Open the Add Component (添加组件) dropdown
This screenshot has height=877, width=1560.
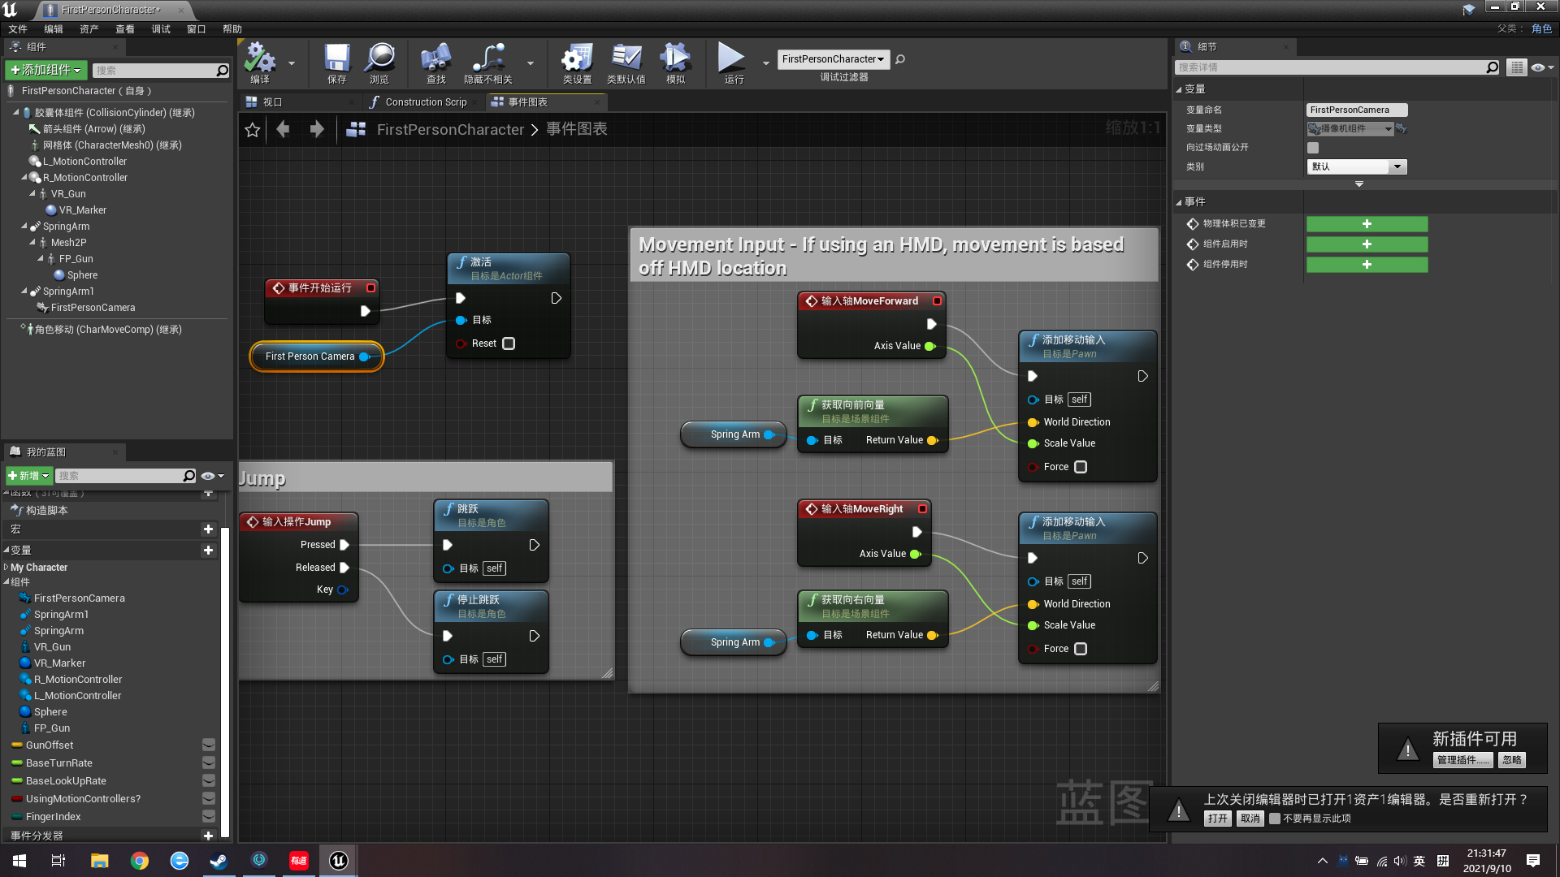pos(45,71)
